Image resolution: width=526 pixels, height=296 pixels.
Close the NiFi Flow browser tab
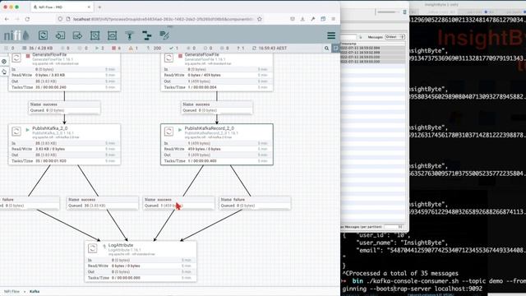(x=89, y=7)
